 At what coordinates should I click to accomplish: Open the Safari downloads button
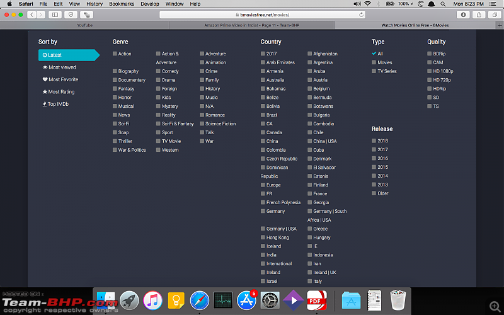coord(463,14)
